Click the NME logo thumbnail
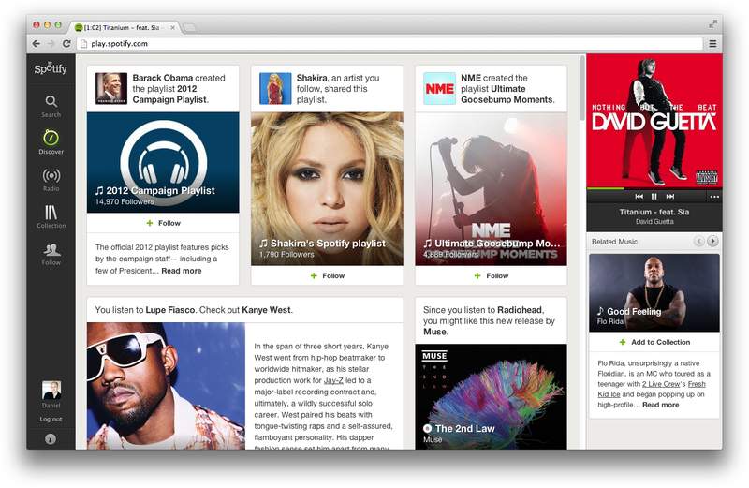The width and height of the screenshot is (749, 488). pyautogui.click(x=439, y=88)
